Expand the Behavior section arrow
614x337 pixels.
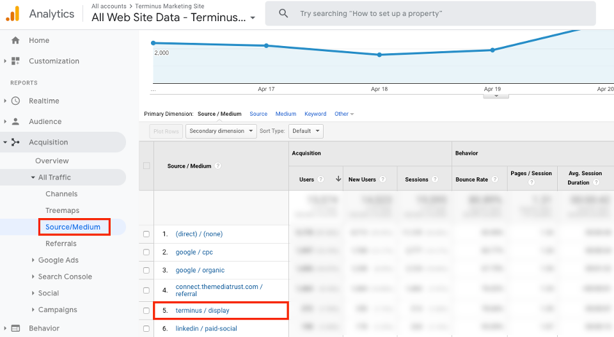tap(4, 329)
